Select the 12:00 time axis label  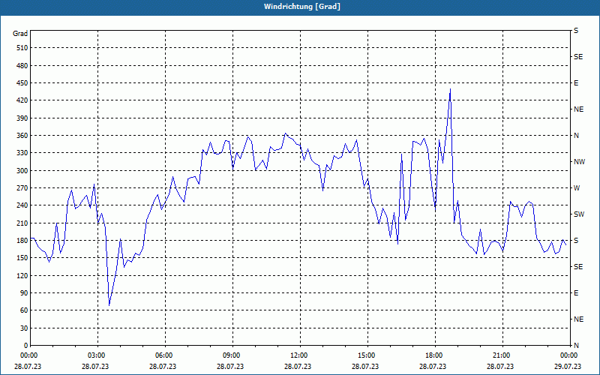coord(298,355)
